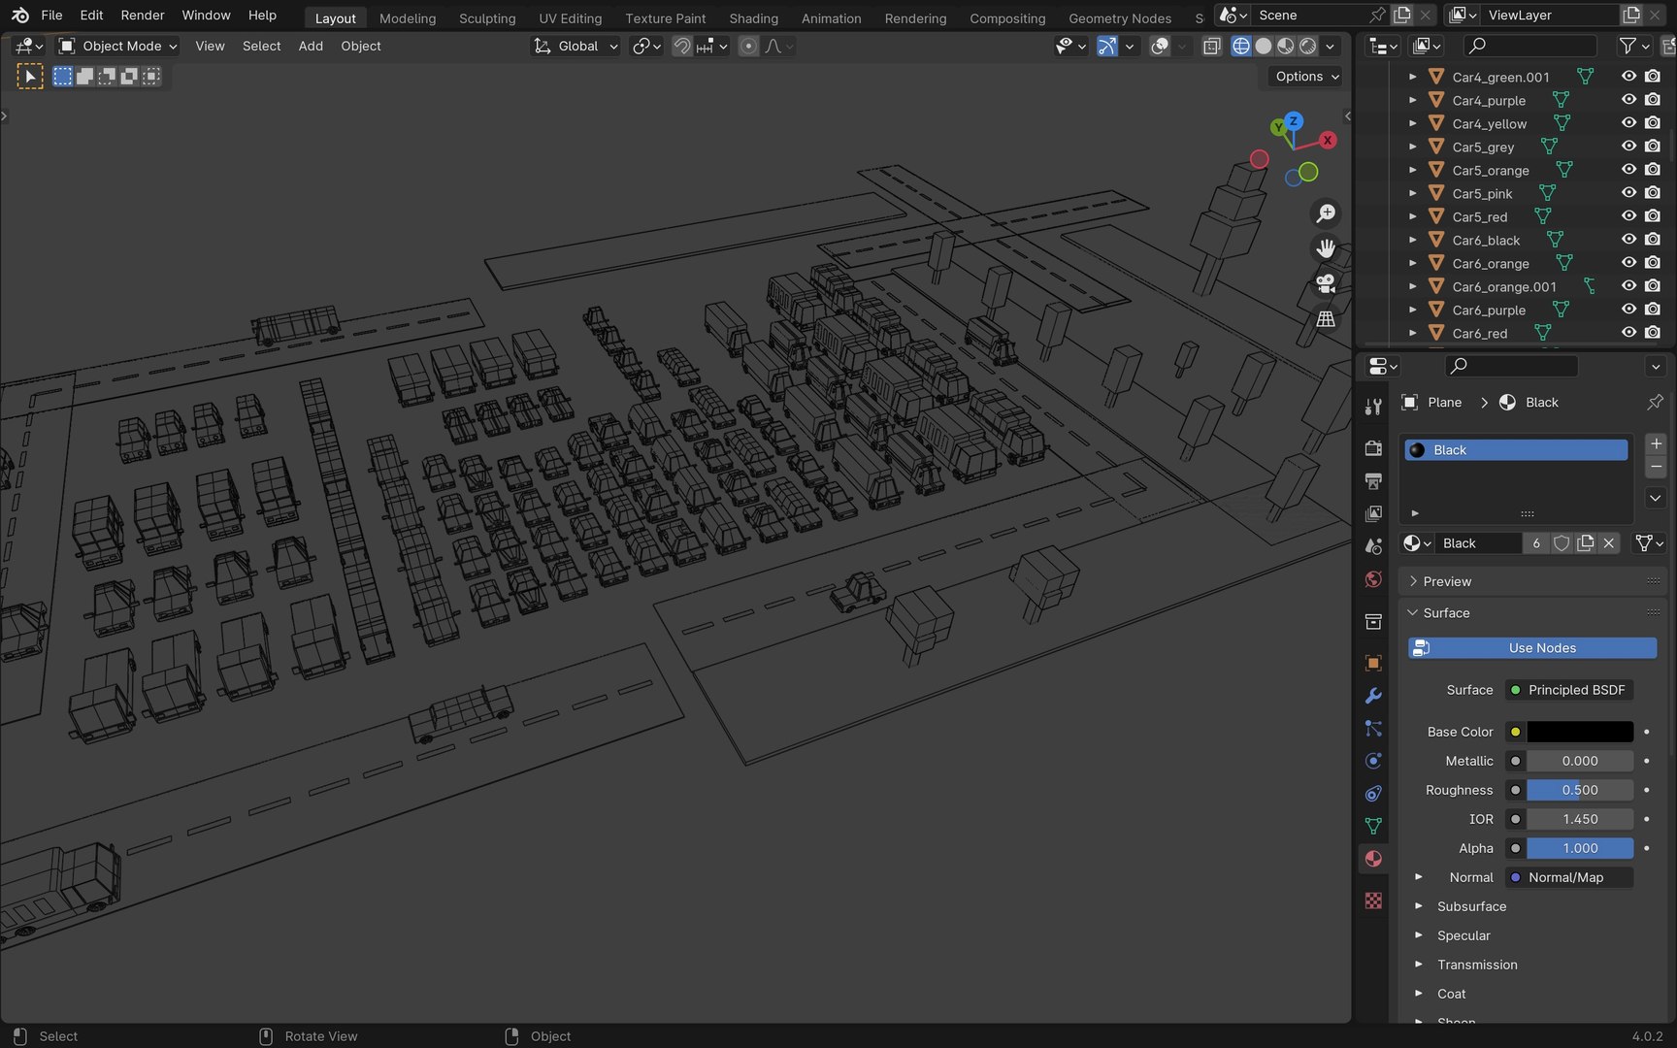Viewport: 1677px width, 1048px height.
Task: Open the Global transform orientation dropdown
Action: coord(576,46)
